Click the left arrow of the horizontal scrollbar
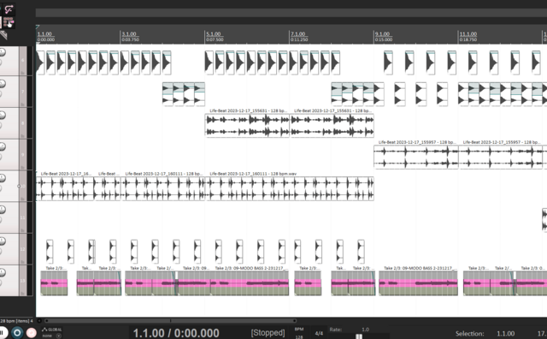 39,320
